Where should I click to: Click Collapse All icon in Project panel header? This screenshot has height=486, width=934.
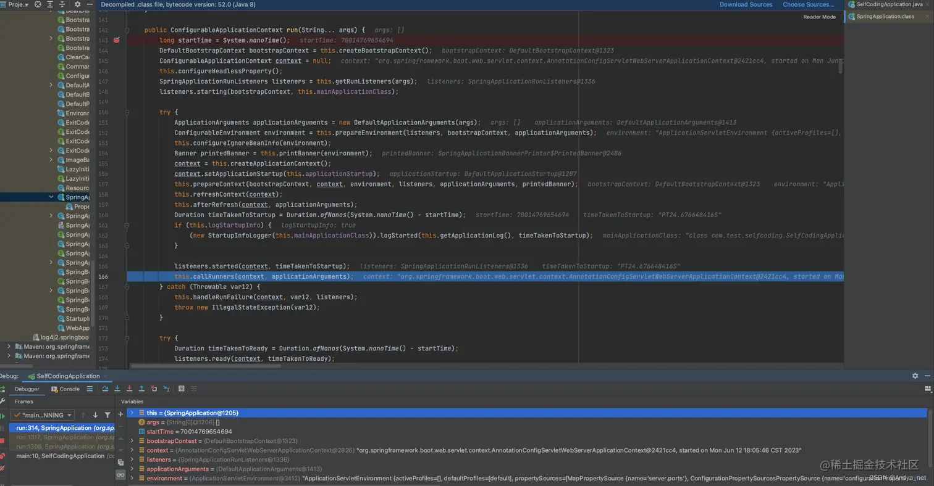pos(62,4)
